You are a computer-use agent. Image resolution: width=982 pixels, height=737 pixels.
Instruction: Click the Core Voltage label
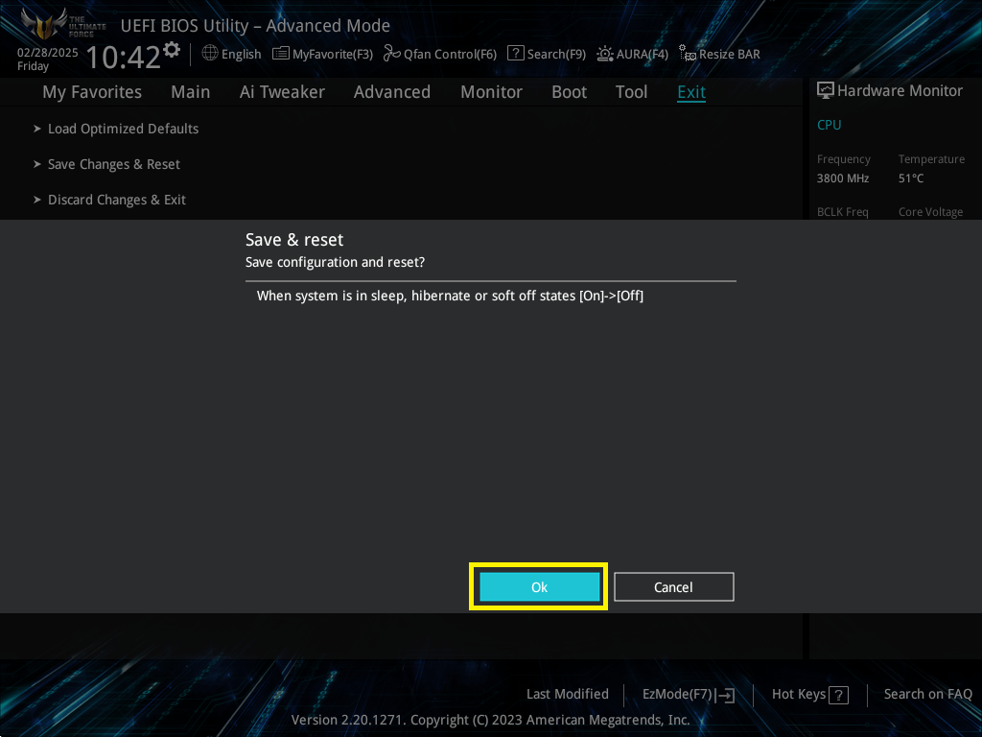point(930,212)
